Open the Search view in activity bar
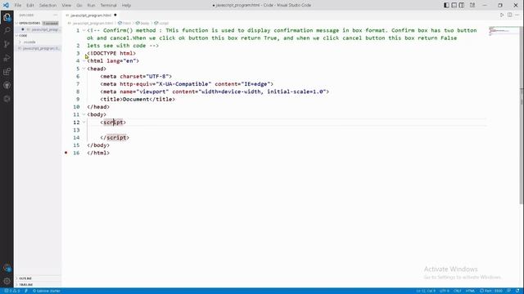This screenshot has width=524, height=294. (x=7, y=31)
